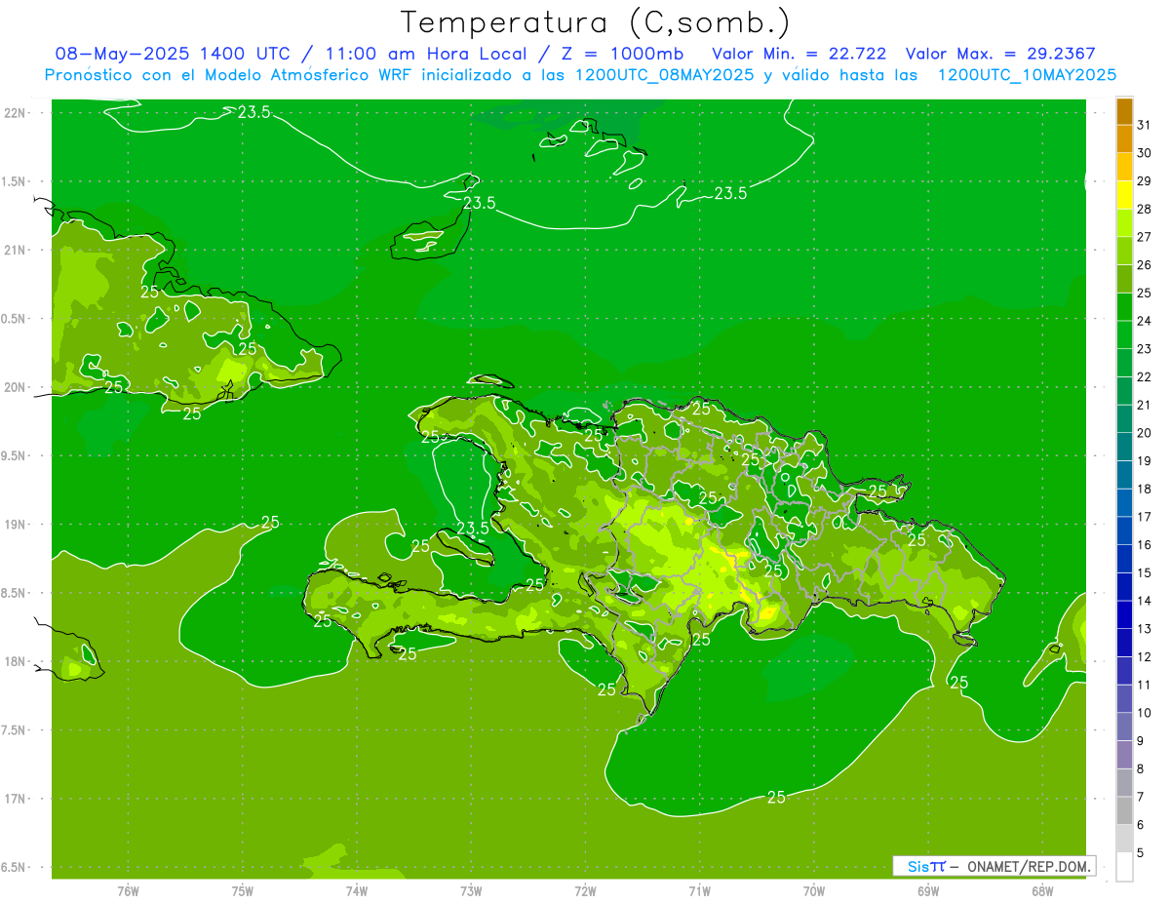Click the 73W longitude axis label
Screen dimensions: 1170x904
[471, 890]
